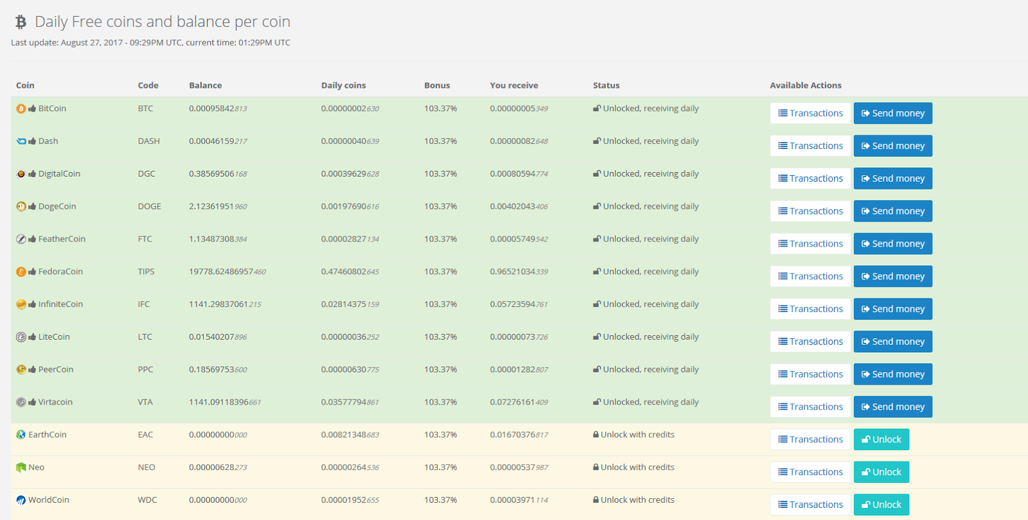1028x520 pixels.
Task: View WorldCoin Transactions list
Action: tap(810, 505)
